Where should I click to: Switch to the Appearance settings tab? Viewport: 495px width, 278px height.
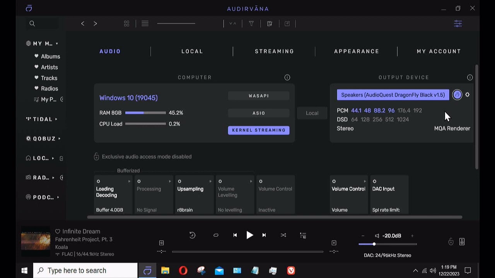pyautogui.click(x=357, y=51)
